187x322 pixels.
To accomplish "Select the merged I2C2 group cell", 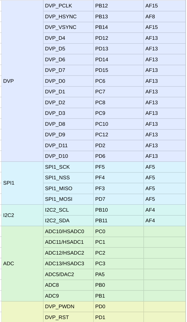I will click(x=22, y=215).
